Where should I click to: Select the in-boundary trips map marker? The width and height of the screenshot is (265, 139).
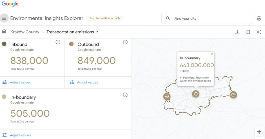tap(196, 94)
